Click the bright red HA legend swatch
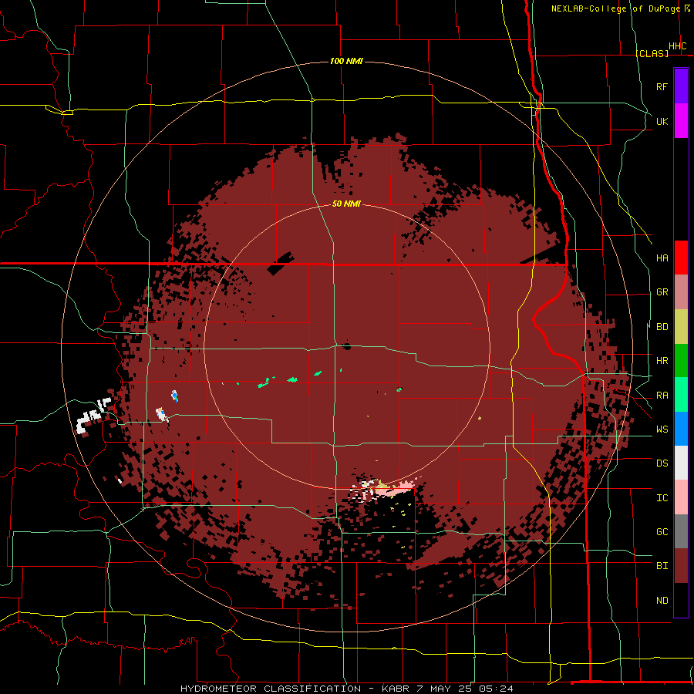 (681, 258)
